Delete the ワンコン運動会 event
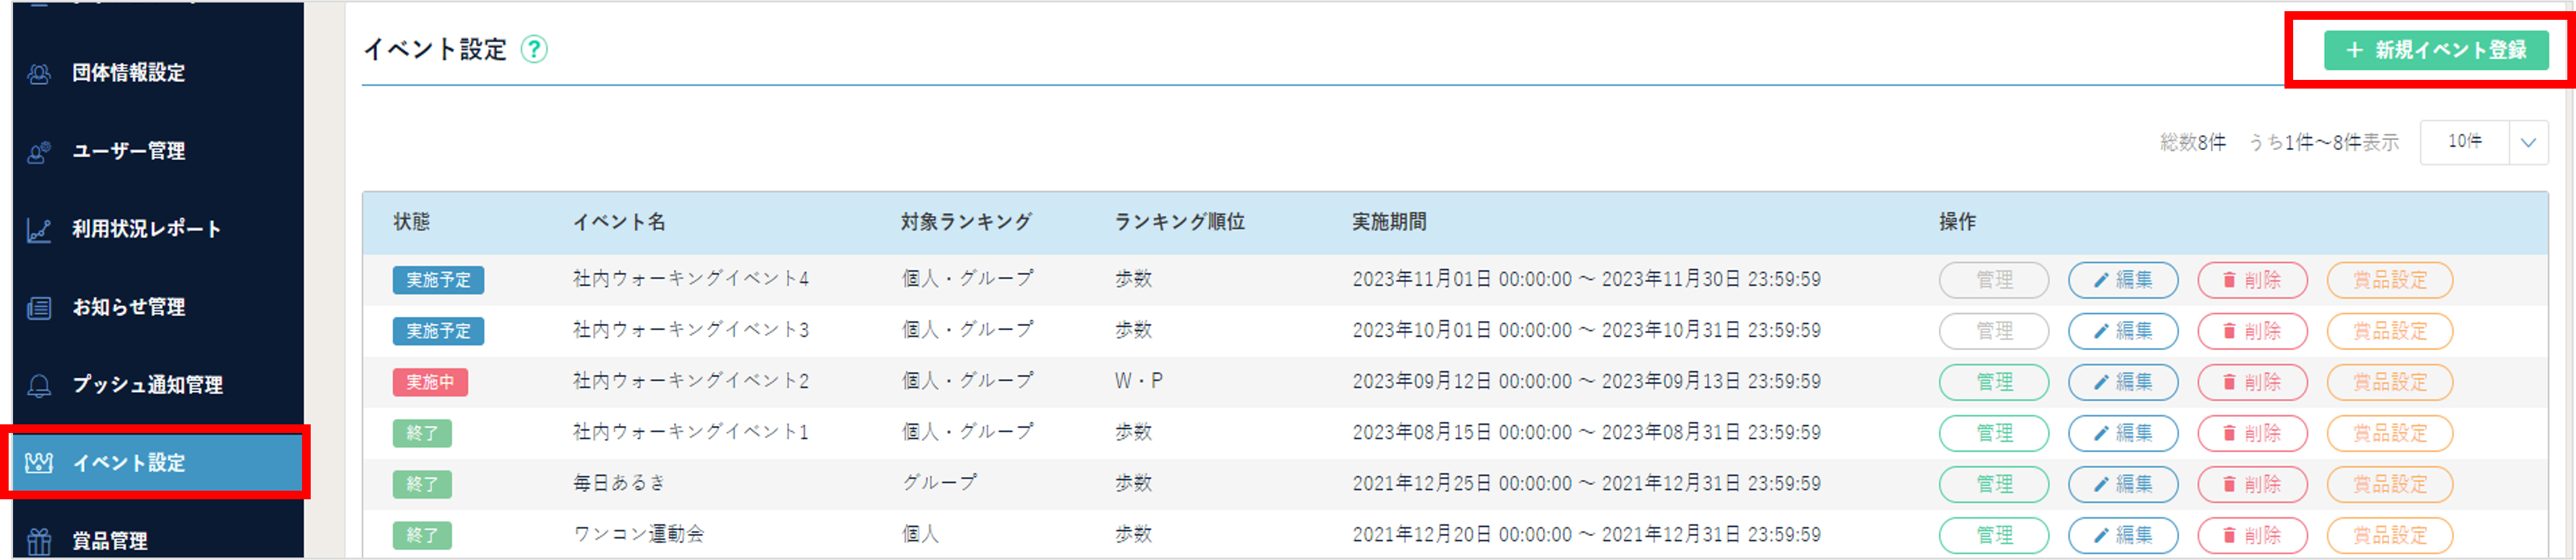 2251,535
